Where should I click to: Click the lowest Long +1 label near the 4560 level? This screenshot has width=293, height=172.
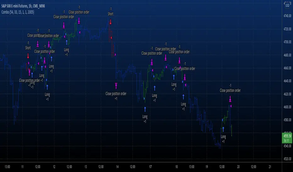[223, 139]
